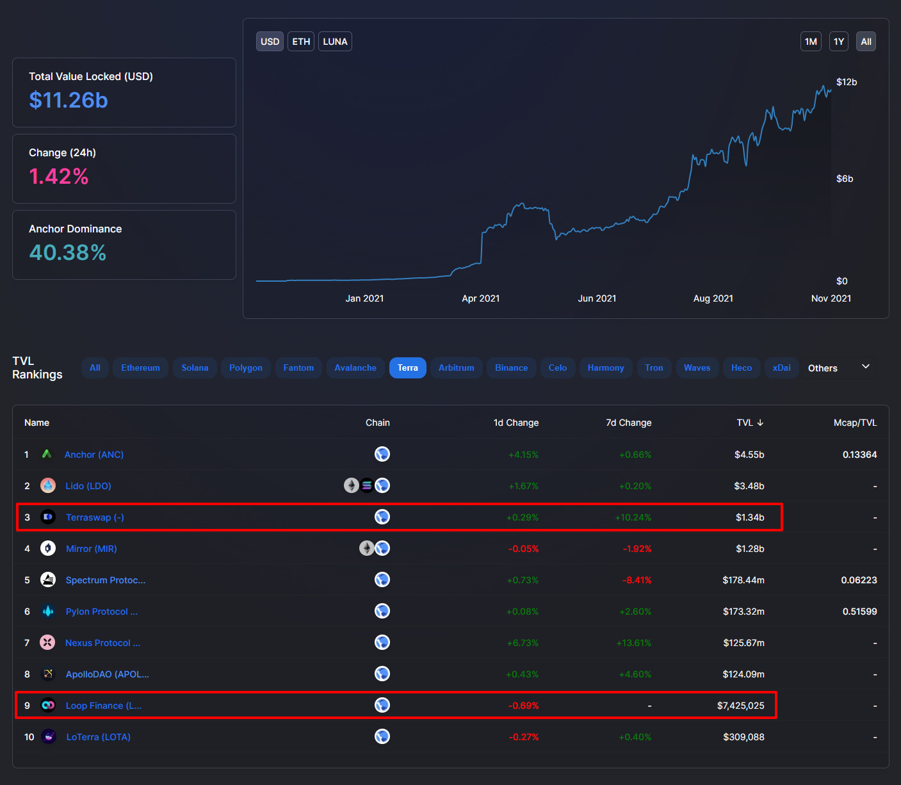Image resolution: width=901 pixels, height=785 pixels.
Task: Click the Nexus Protocol logo icon
Action: [47, 642]
